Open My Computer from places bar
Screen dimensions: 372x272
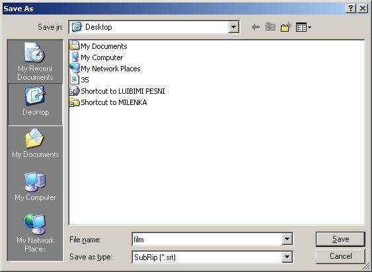coord(35,187)
